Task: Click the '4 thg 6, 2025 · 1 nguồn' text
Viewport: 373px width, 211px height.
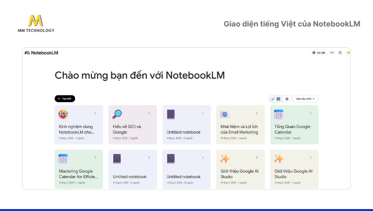Action: pos(125,138)
